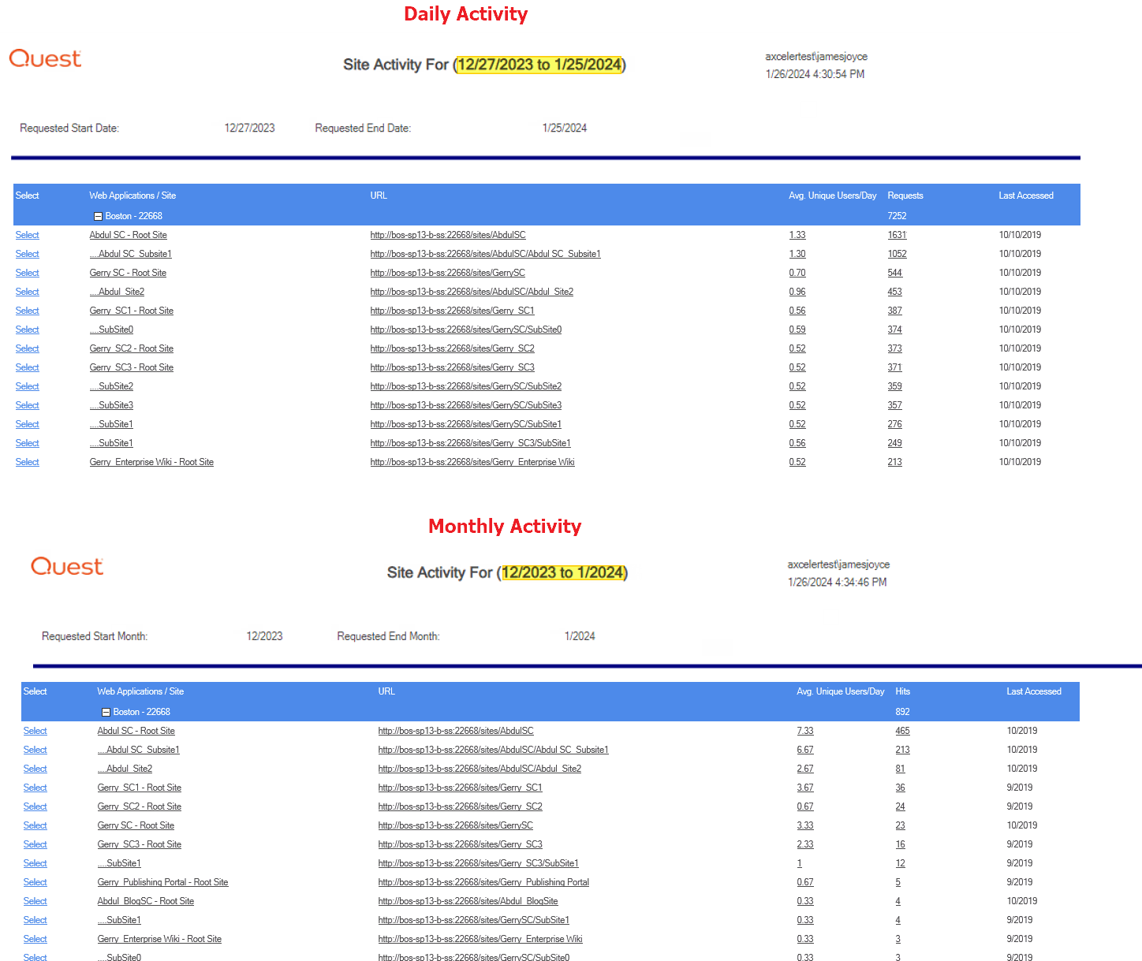Click the Quest logo in Monthly Activity report
Image resolution: width=1142 pixels, height=961 pixels.
(x=66, y=565)
